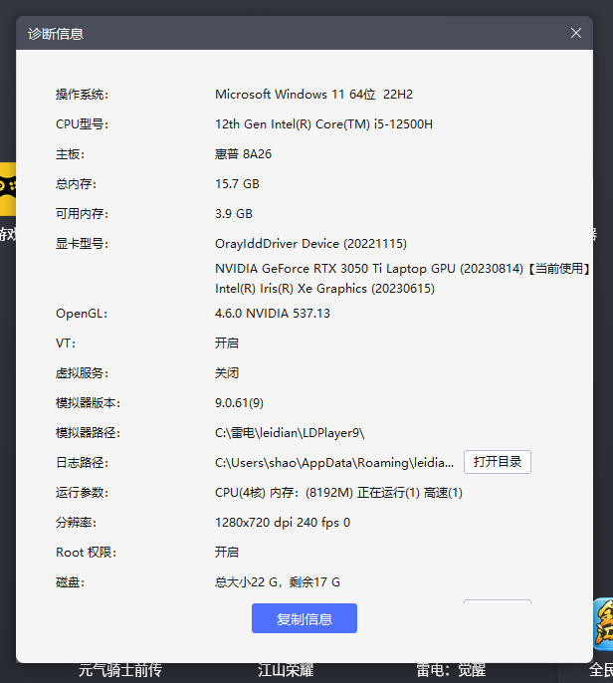Image resolution: width=613 pixels, height=683 pixels.
Task: Click 元气骑士前传 game title in background window
Action: [x=120, y=671]
